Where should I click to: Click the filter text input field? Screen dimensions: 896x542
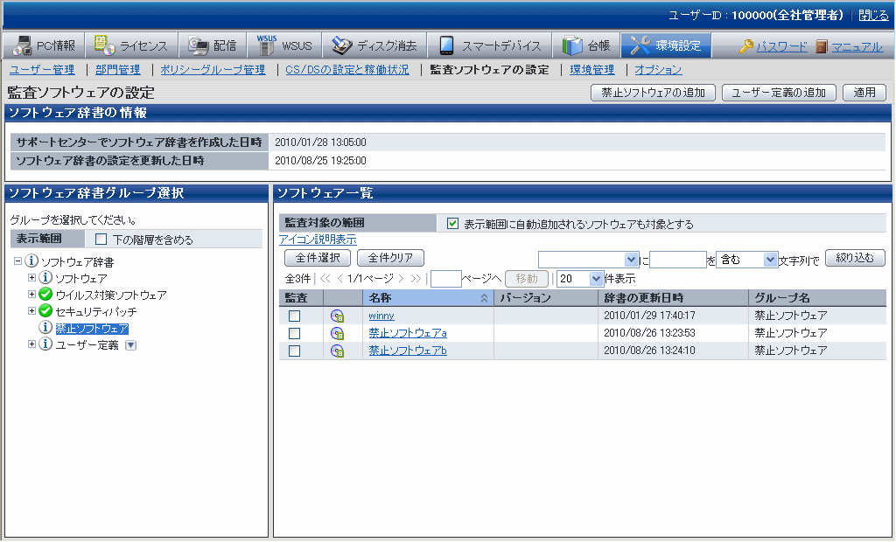coord(677,260)
